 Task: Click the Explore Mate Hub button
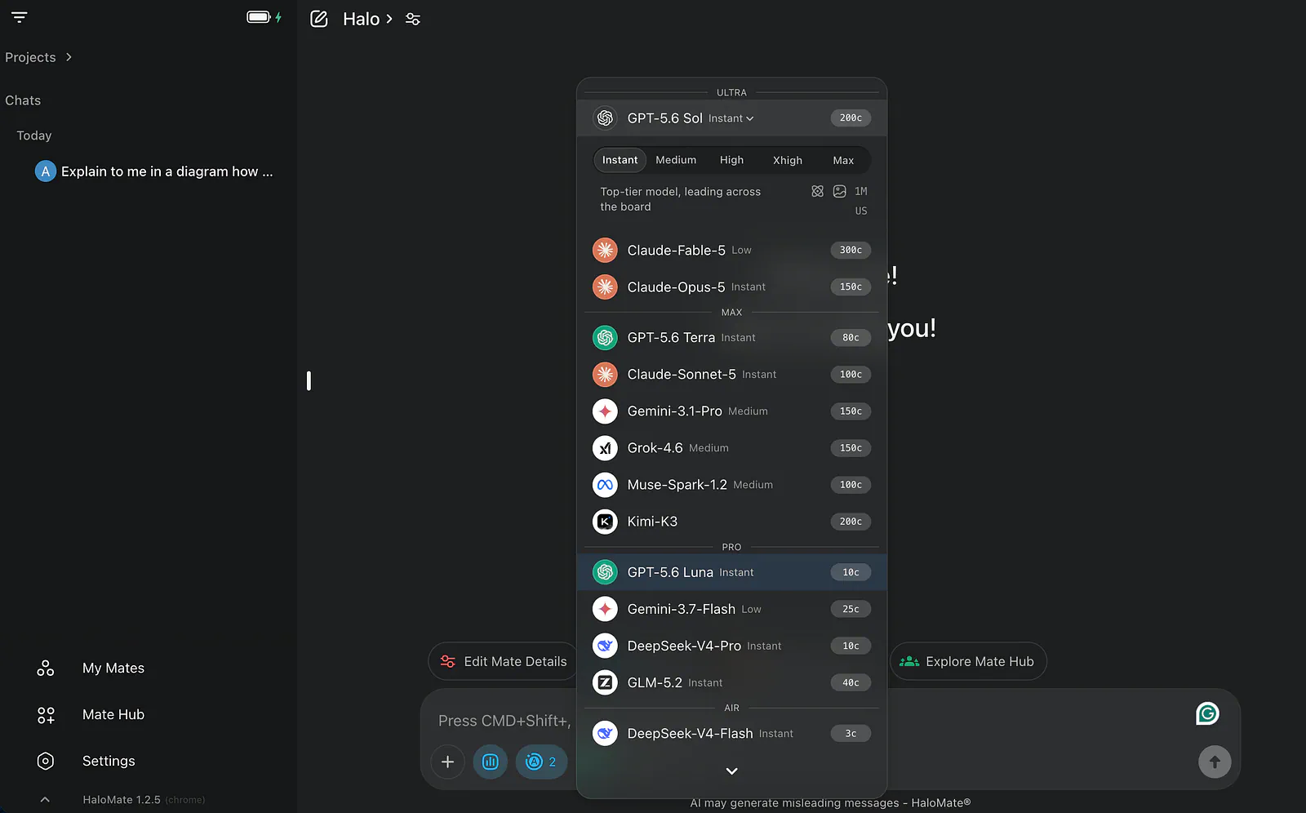click(x=967, y=661)
